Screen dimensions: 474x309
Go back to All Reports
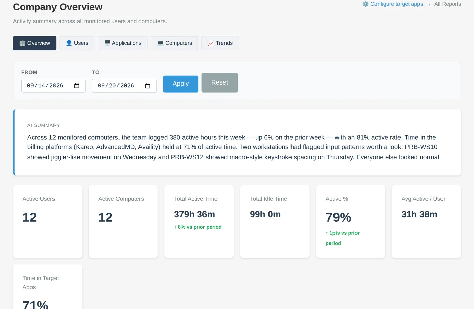[x=445, y=4]
